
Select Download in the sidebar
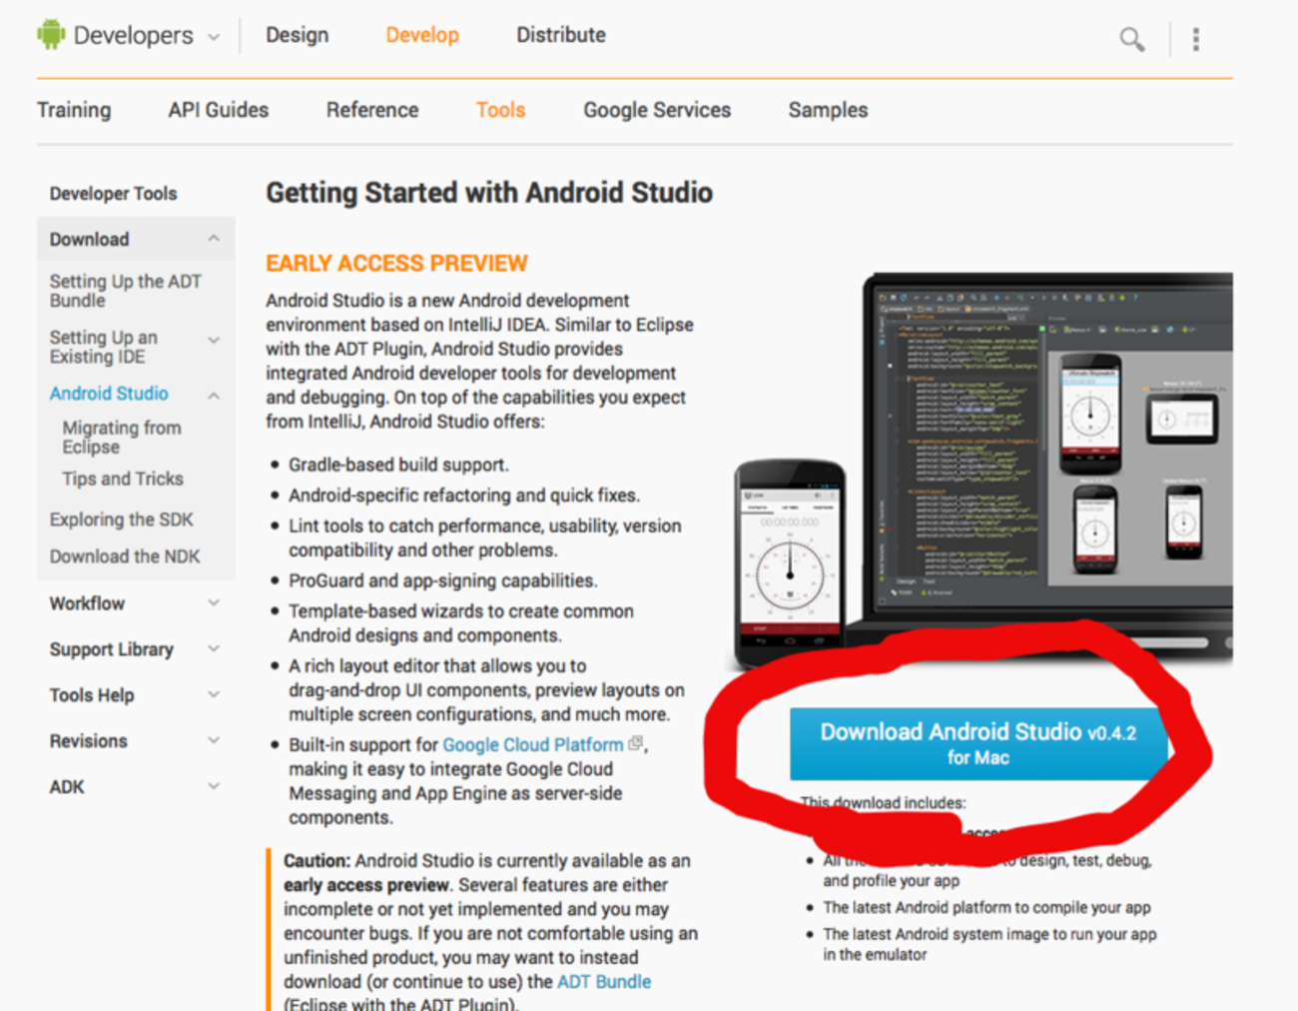coord(90,240)
